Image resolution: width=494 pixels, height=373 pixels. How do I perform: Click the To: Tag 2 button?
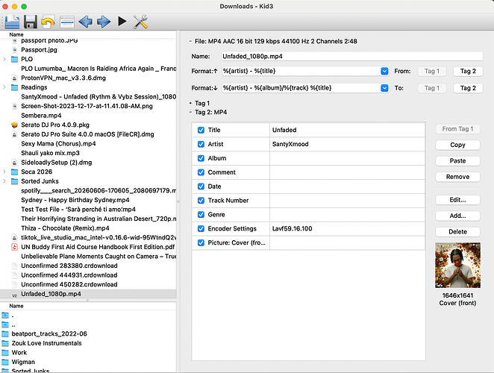pos(468,88)
